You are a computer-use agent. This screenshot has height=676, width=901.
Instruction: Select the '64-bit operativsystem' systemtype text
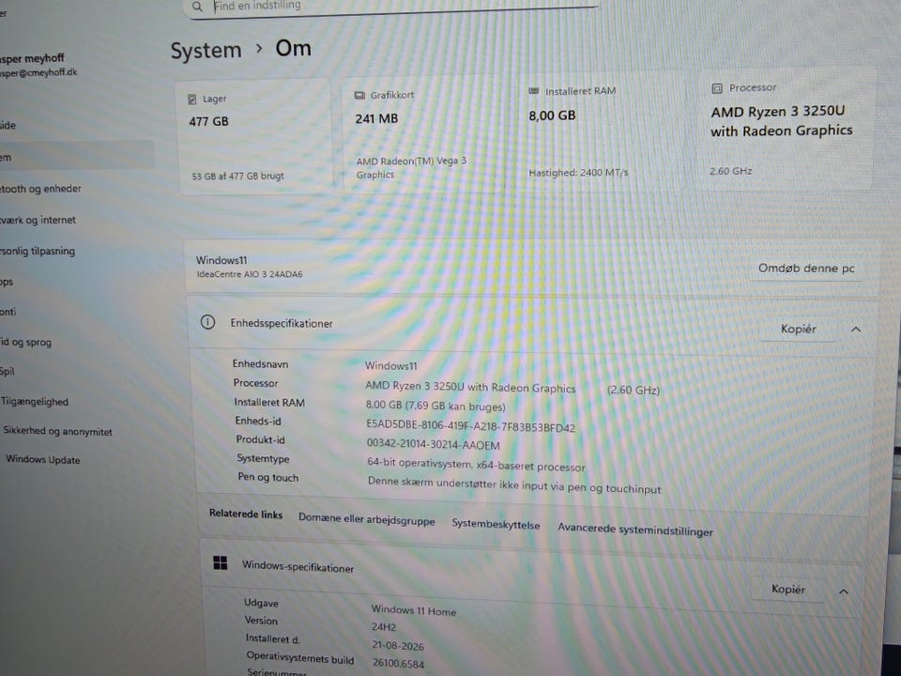[476, 465]
